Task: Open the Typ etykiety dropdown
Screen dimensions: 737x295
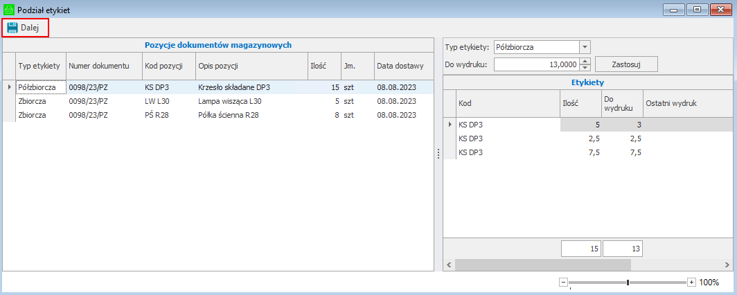Action: coord(585,47)
